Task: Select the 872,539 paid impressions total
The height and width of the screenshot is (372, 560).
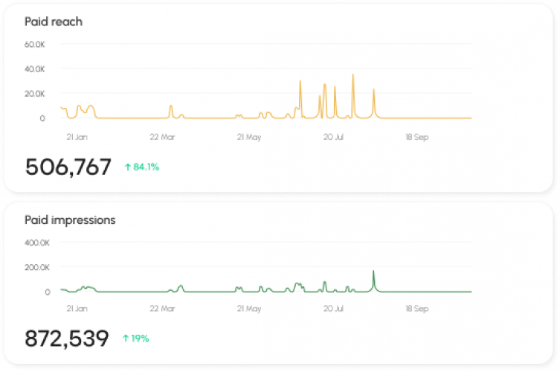Action: coord(67,339)
